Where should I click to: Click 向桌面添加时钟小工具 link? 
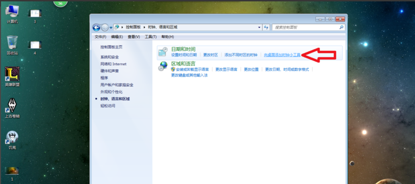tap(282, 55)
